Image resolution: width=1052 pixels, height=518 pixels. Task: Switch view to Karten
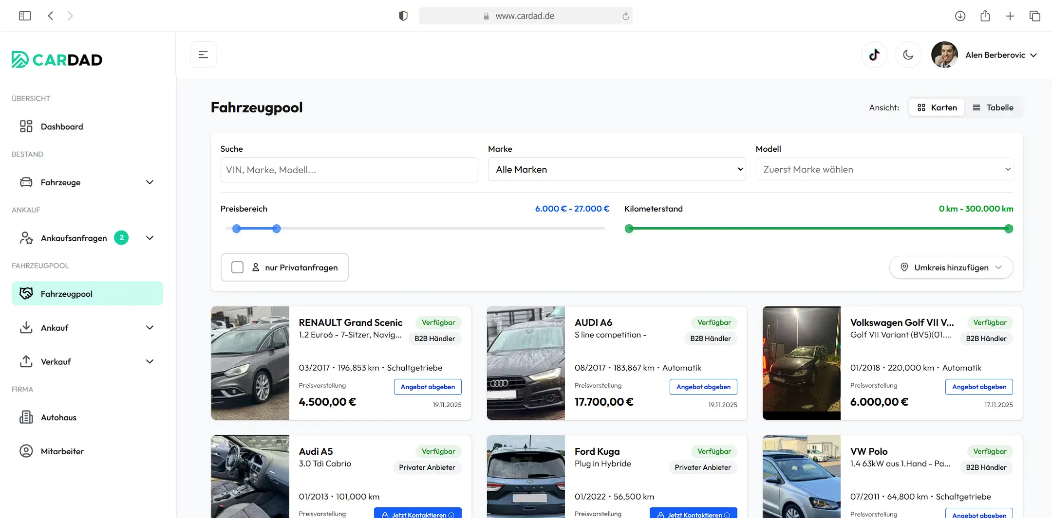(x=936, y=107)
